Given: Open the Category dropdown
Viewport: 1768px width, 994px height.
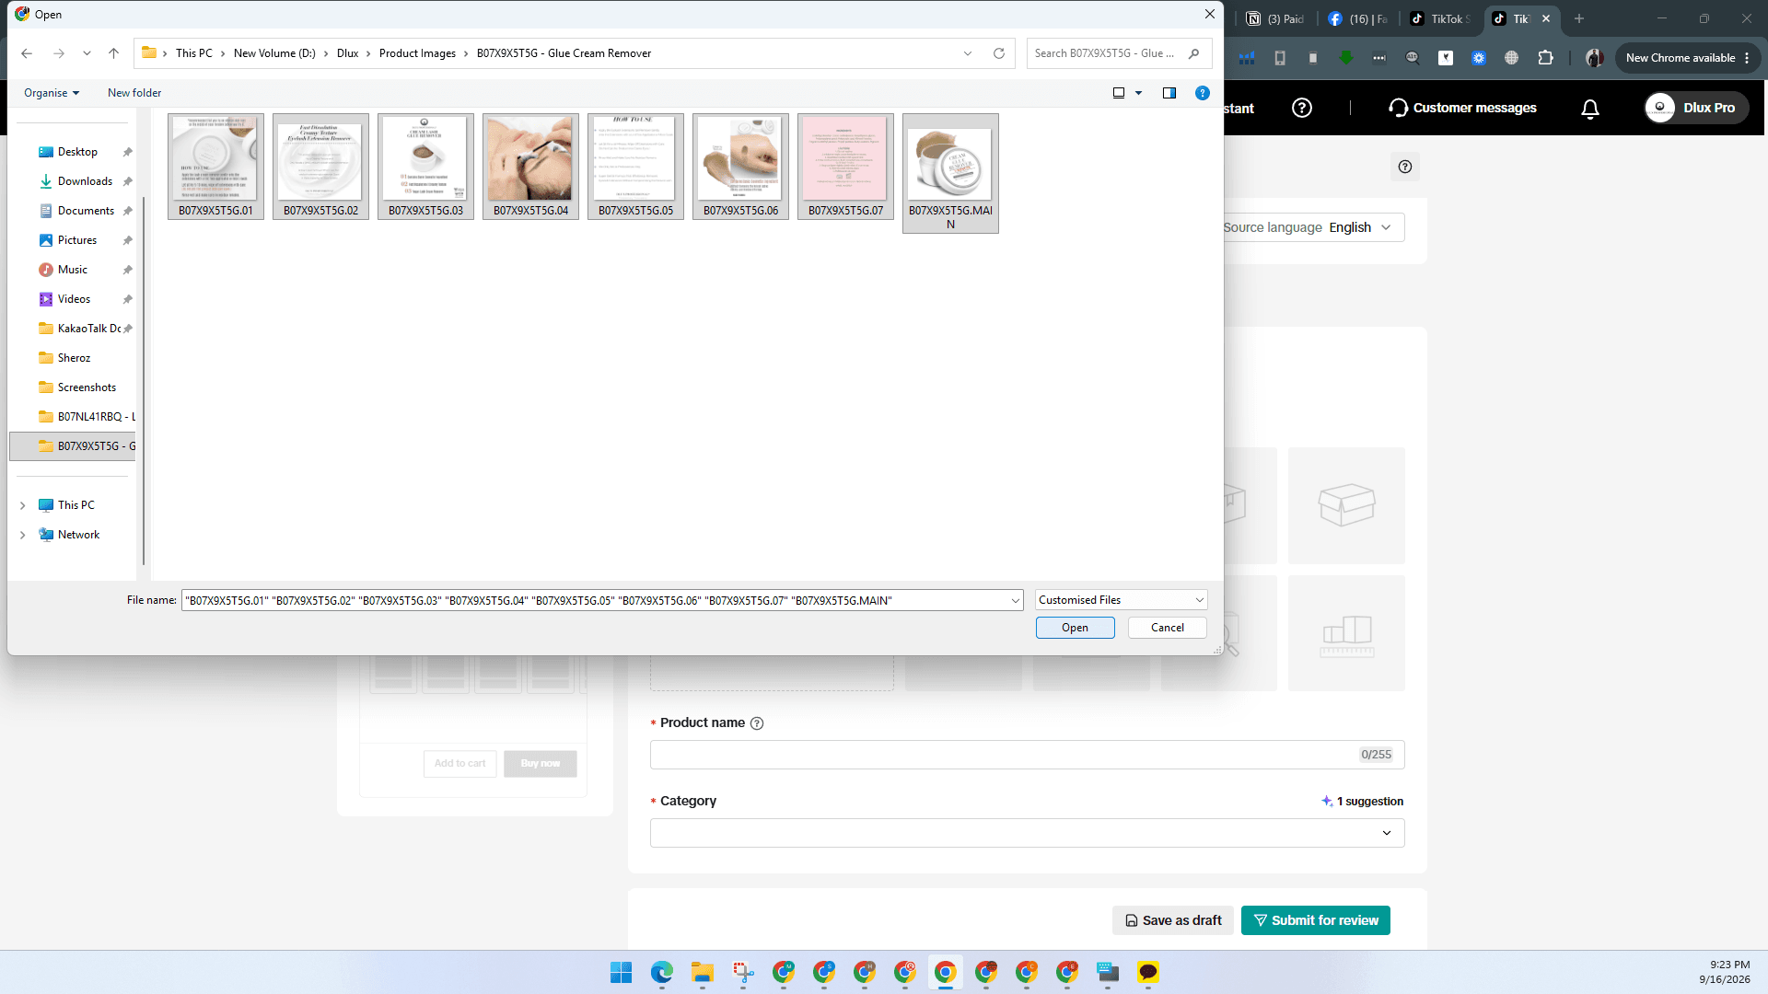Looking at the screenshot, I should [x=1027, y=833].
